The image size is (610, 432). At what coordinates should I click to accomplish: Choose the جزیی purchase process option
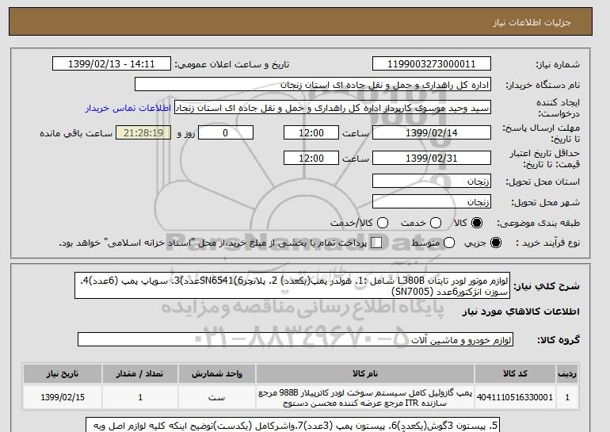(x=496, y=243)
